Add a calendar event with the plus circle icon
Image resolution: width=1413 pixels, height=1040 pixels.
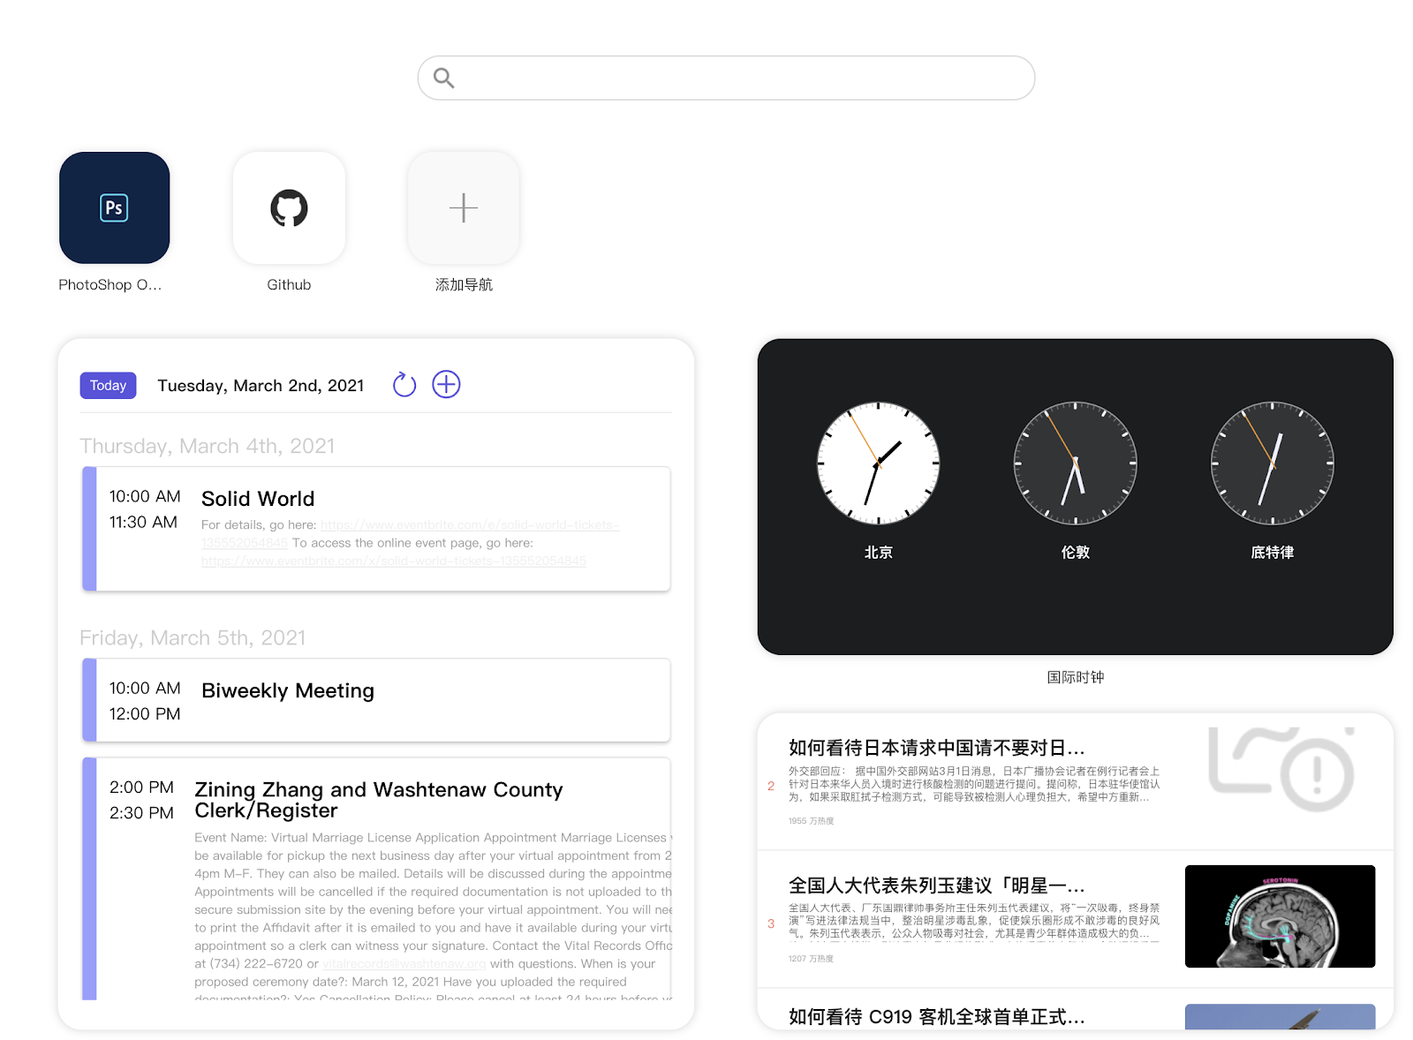pyautogui.click(x=446, y=384)
